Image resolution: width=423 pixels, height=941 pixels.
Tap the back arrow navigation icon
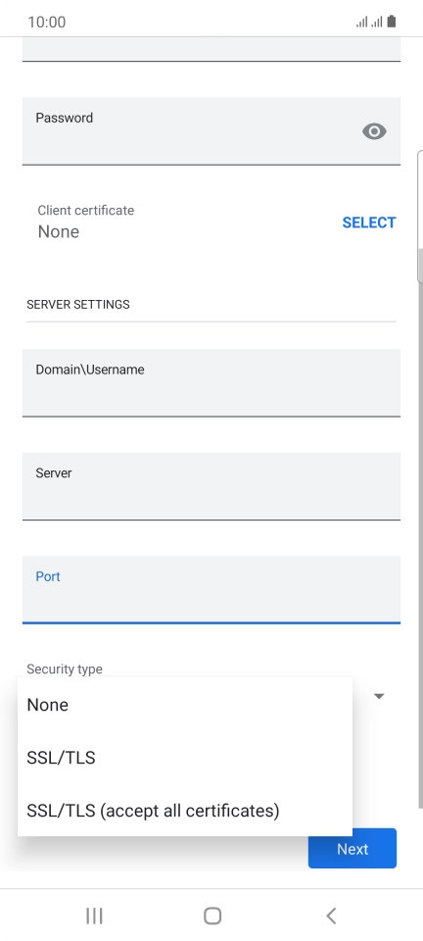coord(331,916)
